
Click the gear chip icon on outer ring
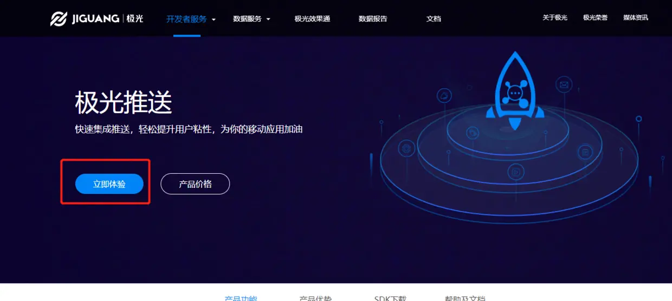pos(406,147)
